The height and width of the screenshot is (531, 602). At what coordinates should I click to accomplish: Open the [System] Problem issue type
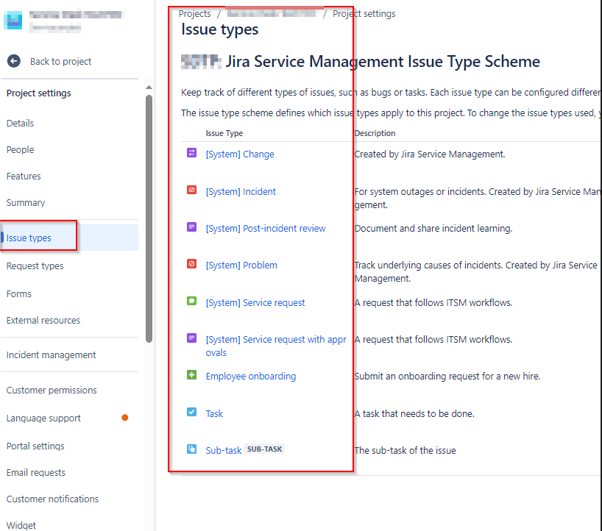241,265
